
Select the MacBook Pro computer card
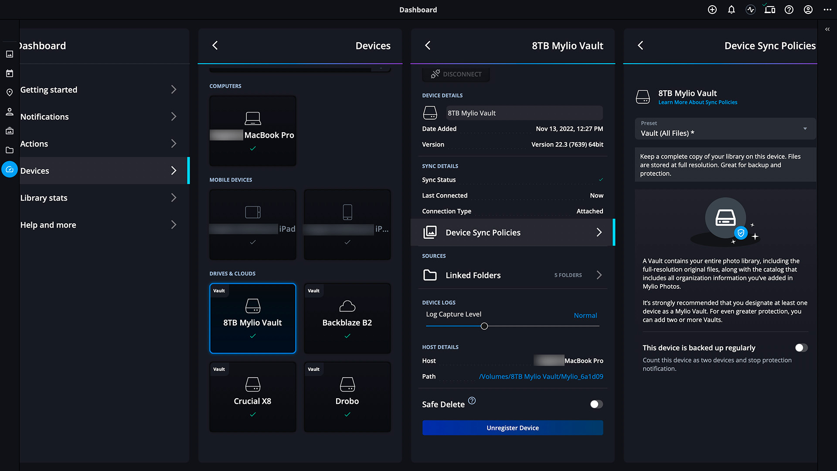coord(253,131)
